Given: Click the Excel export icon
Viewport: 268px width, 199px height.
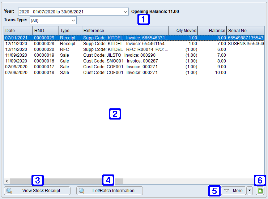Looking at the screenshot, I should (260, 191).
